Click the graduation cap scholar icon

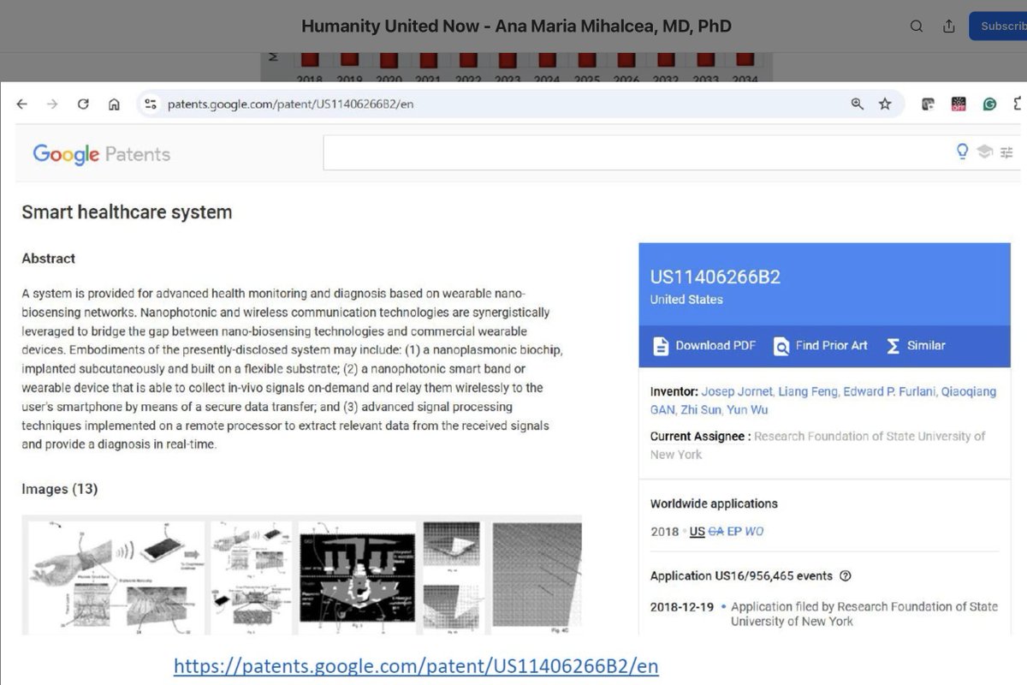[x=985, y=152]
